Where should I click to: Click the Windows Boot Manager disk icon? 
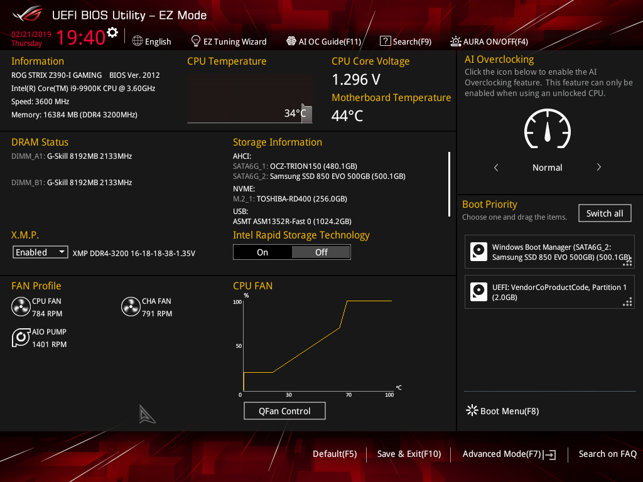[478, 252]
